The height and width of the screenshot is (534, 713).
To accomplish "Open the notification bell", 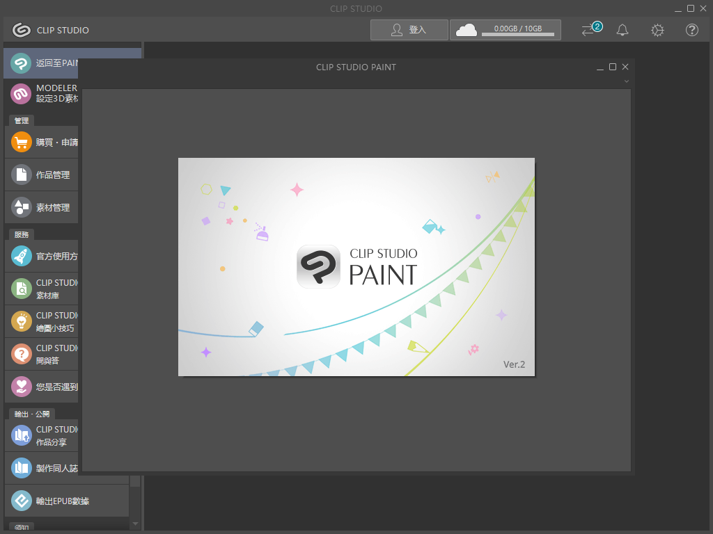I will [622, 30].
